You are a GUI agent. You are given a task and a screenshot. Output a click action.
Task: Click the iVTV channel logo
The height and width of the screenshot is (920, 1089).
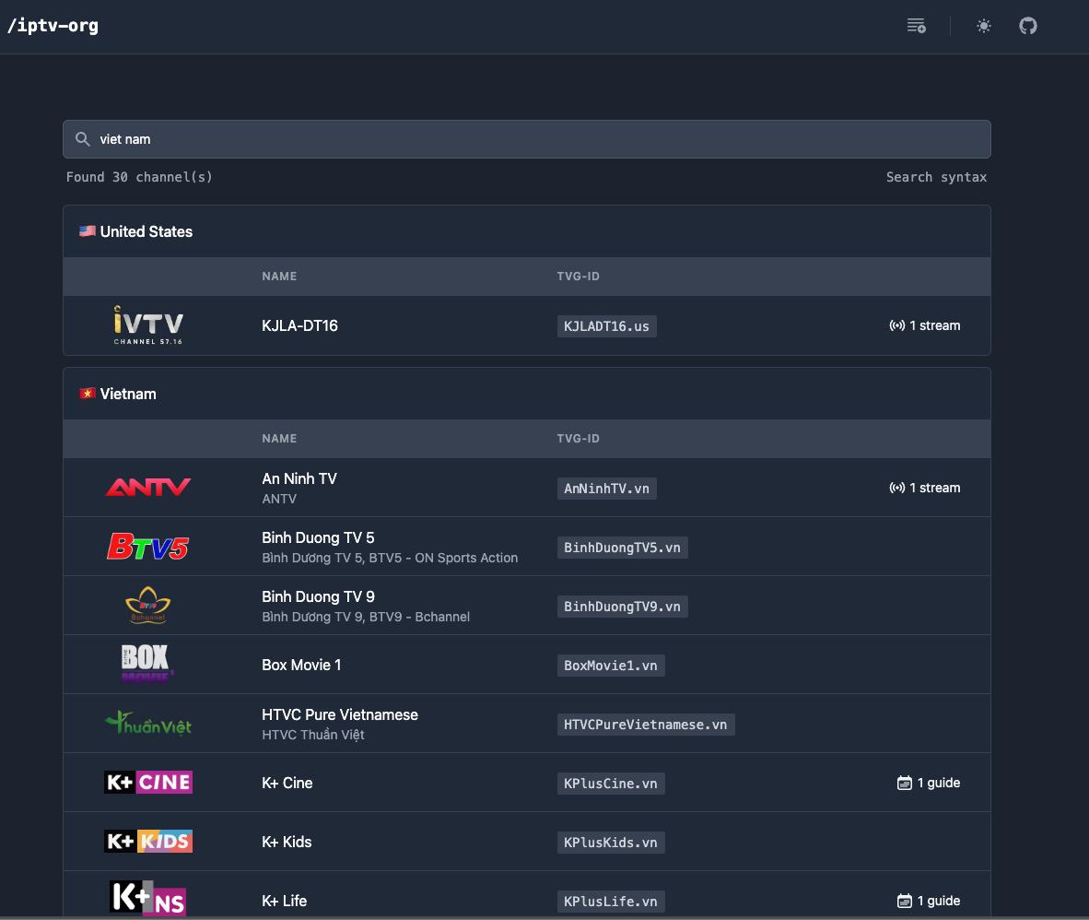(x=148, y=324)
